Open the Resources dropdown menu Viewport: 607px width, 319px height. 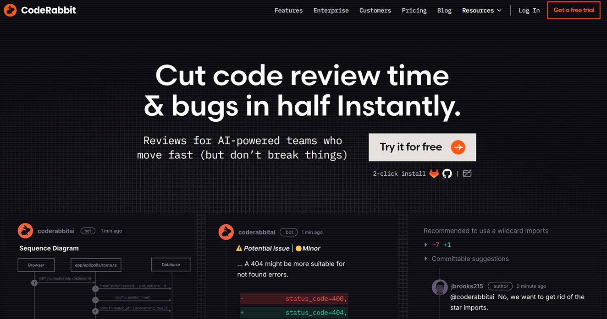pyautogui.click(x=481, y=10)
